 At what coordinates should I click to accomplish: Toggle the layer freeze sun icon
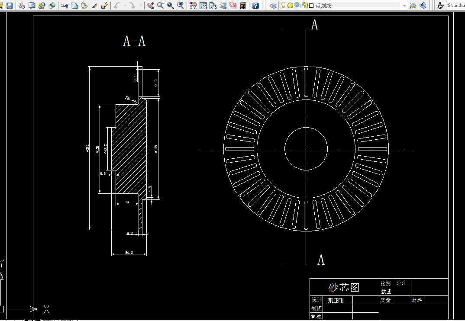290,5
